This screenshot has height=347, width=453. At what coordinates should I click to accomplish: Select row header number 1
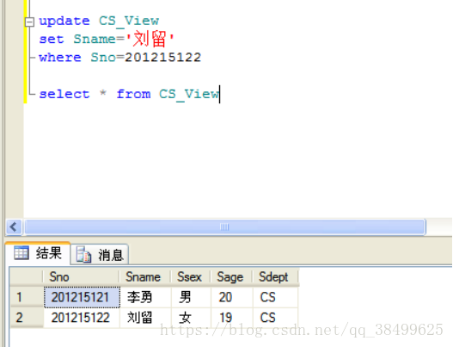point(27,297)
